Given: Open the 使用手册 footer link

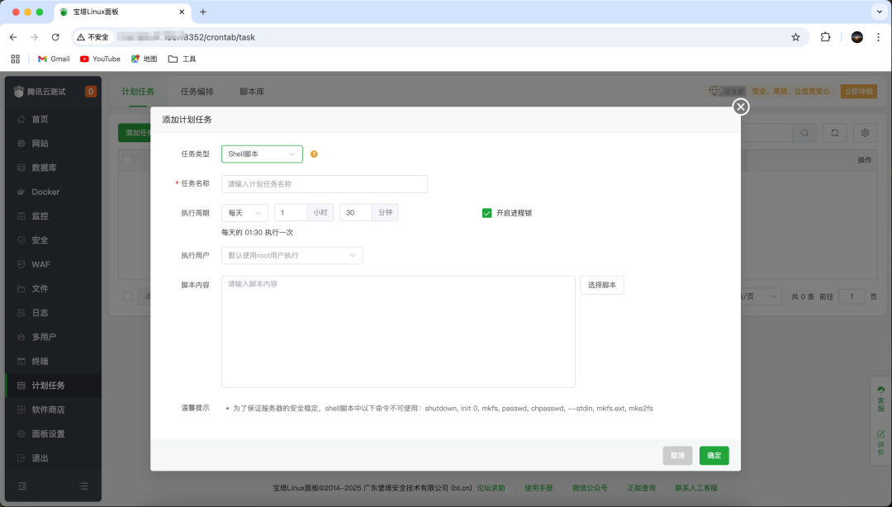Looking at the screenshot, I should click(x=539, y=488).
